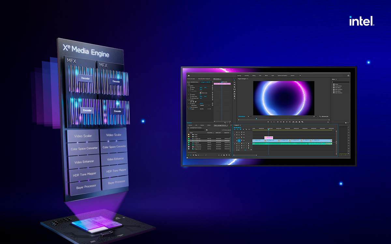Switch to the Color workspace
This screenshot has height=244, width=391.
pos(260,75)
